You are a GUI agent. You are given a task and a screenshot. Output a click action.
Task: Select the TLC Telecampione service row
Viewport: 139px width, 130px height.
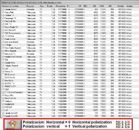[67, 33]
